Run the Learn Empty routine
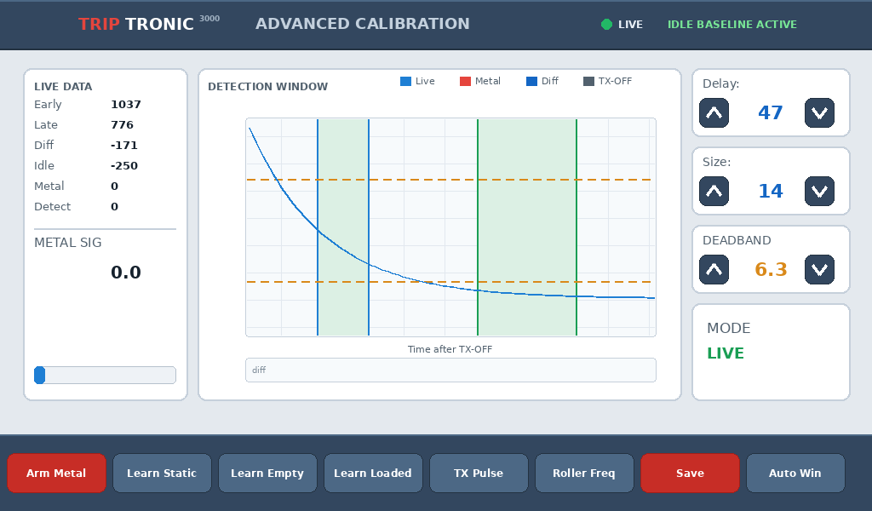Screen dimensions: 872x511 coord(267,474)
